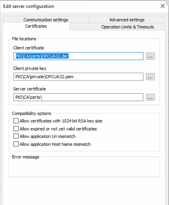Tick Allow application Uri mismatch checkbox

(x=16, y=136)
